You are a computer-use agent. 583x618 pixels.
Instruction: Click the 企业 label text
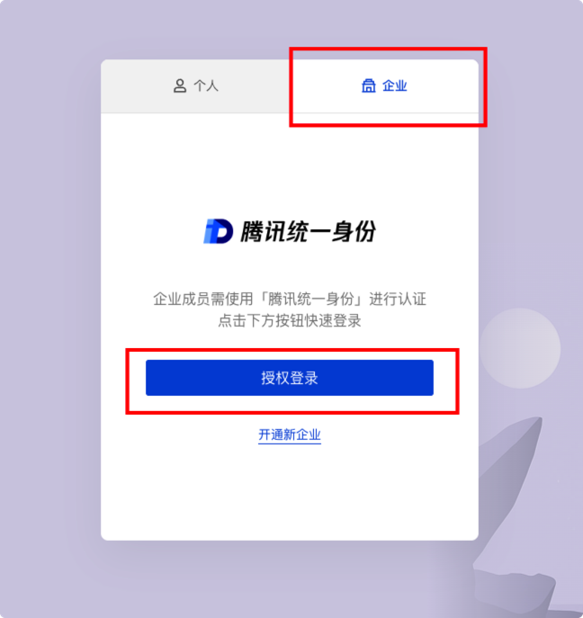coord(395,85)
